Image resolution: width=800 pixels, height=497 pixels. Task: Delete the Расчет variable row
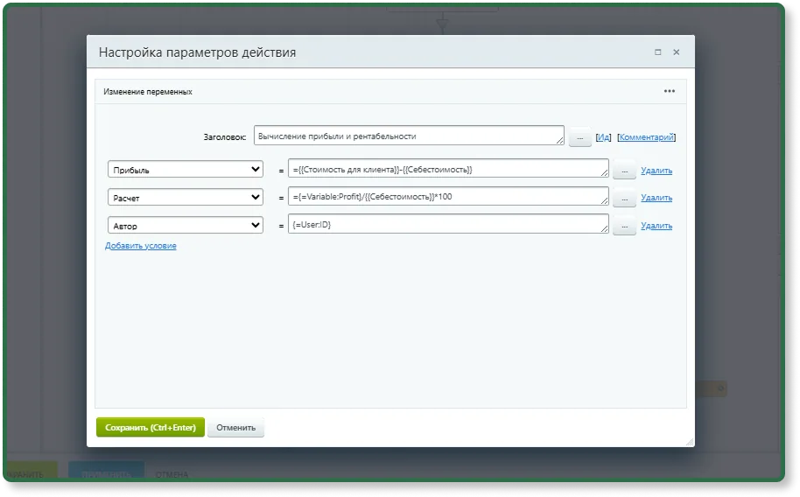point(656,198)
